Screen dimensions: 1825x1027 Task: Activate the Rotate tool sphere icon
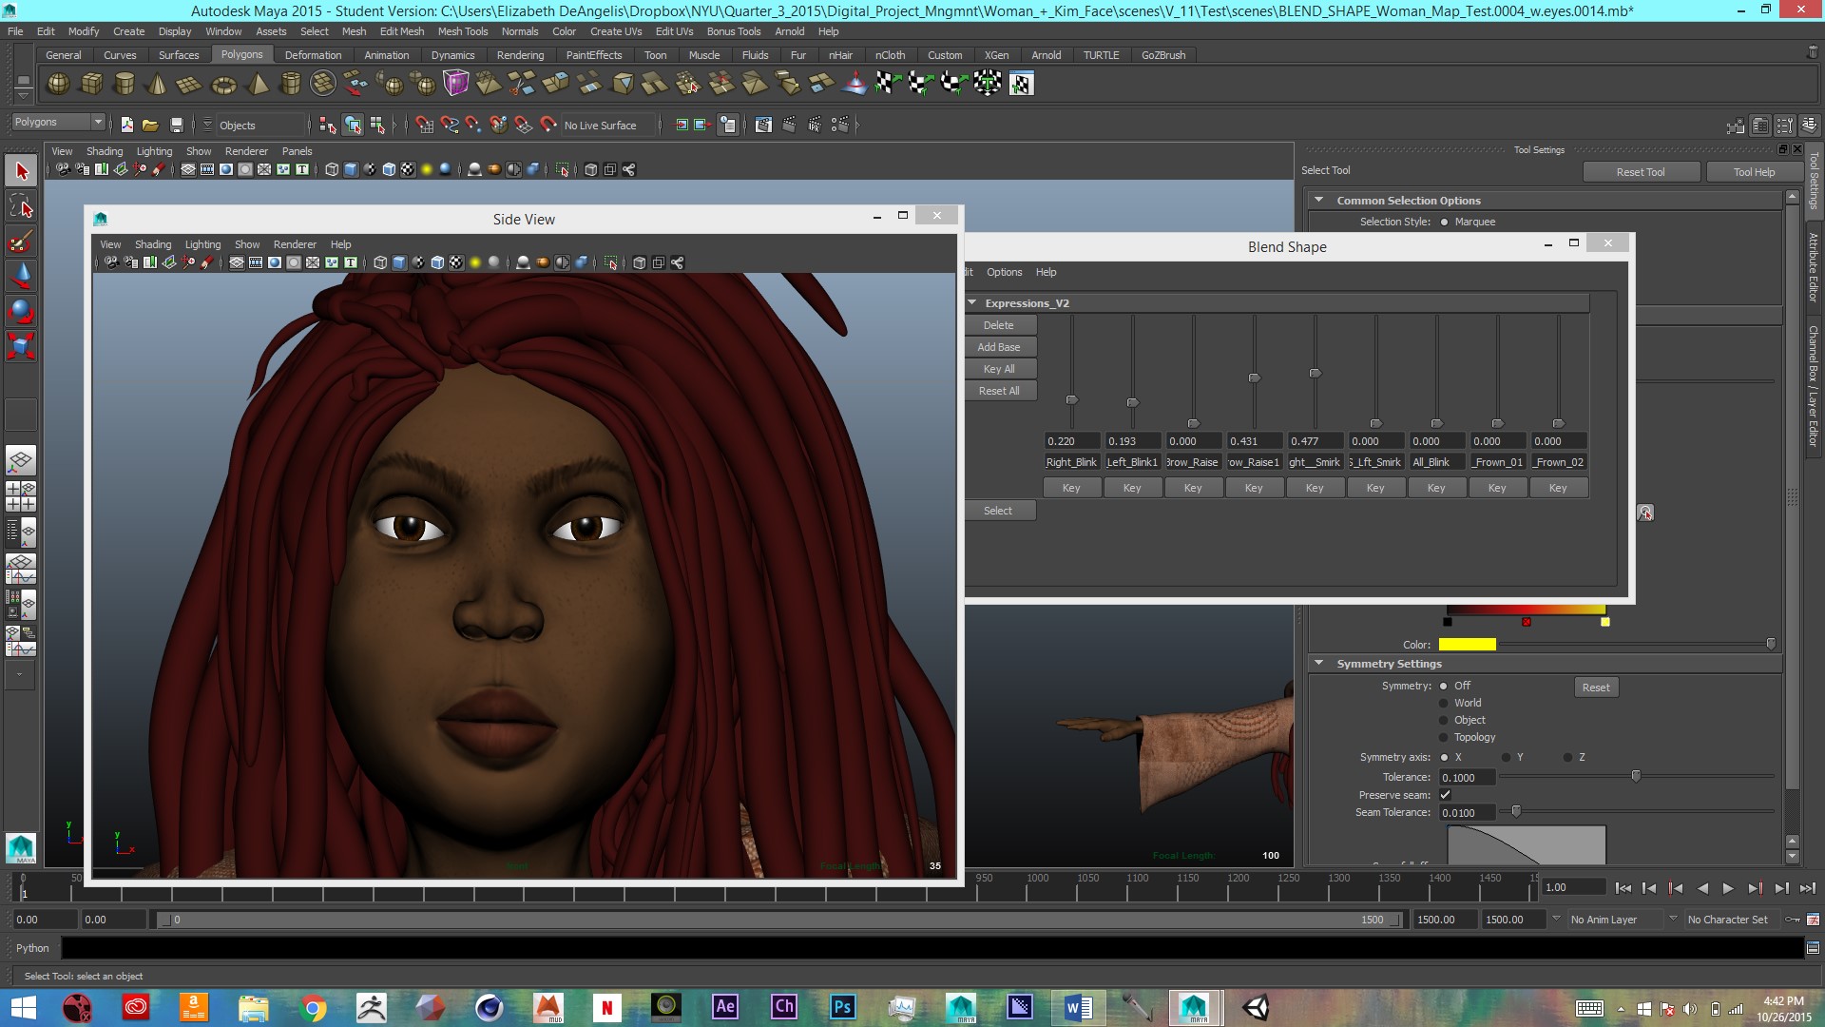point(22,310)
